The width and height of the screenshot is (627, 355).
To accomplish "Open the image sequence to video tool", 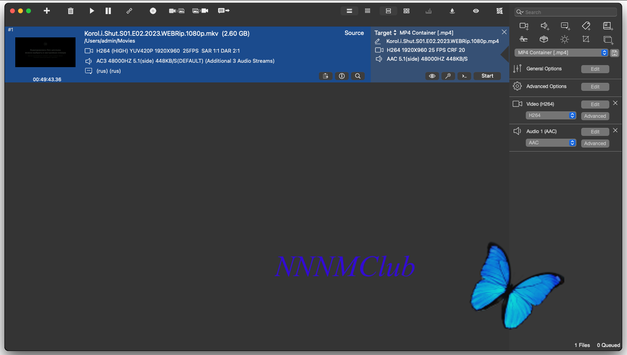I will 200,11.
